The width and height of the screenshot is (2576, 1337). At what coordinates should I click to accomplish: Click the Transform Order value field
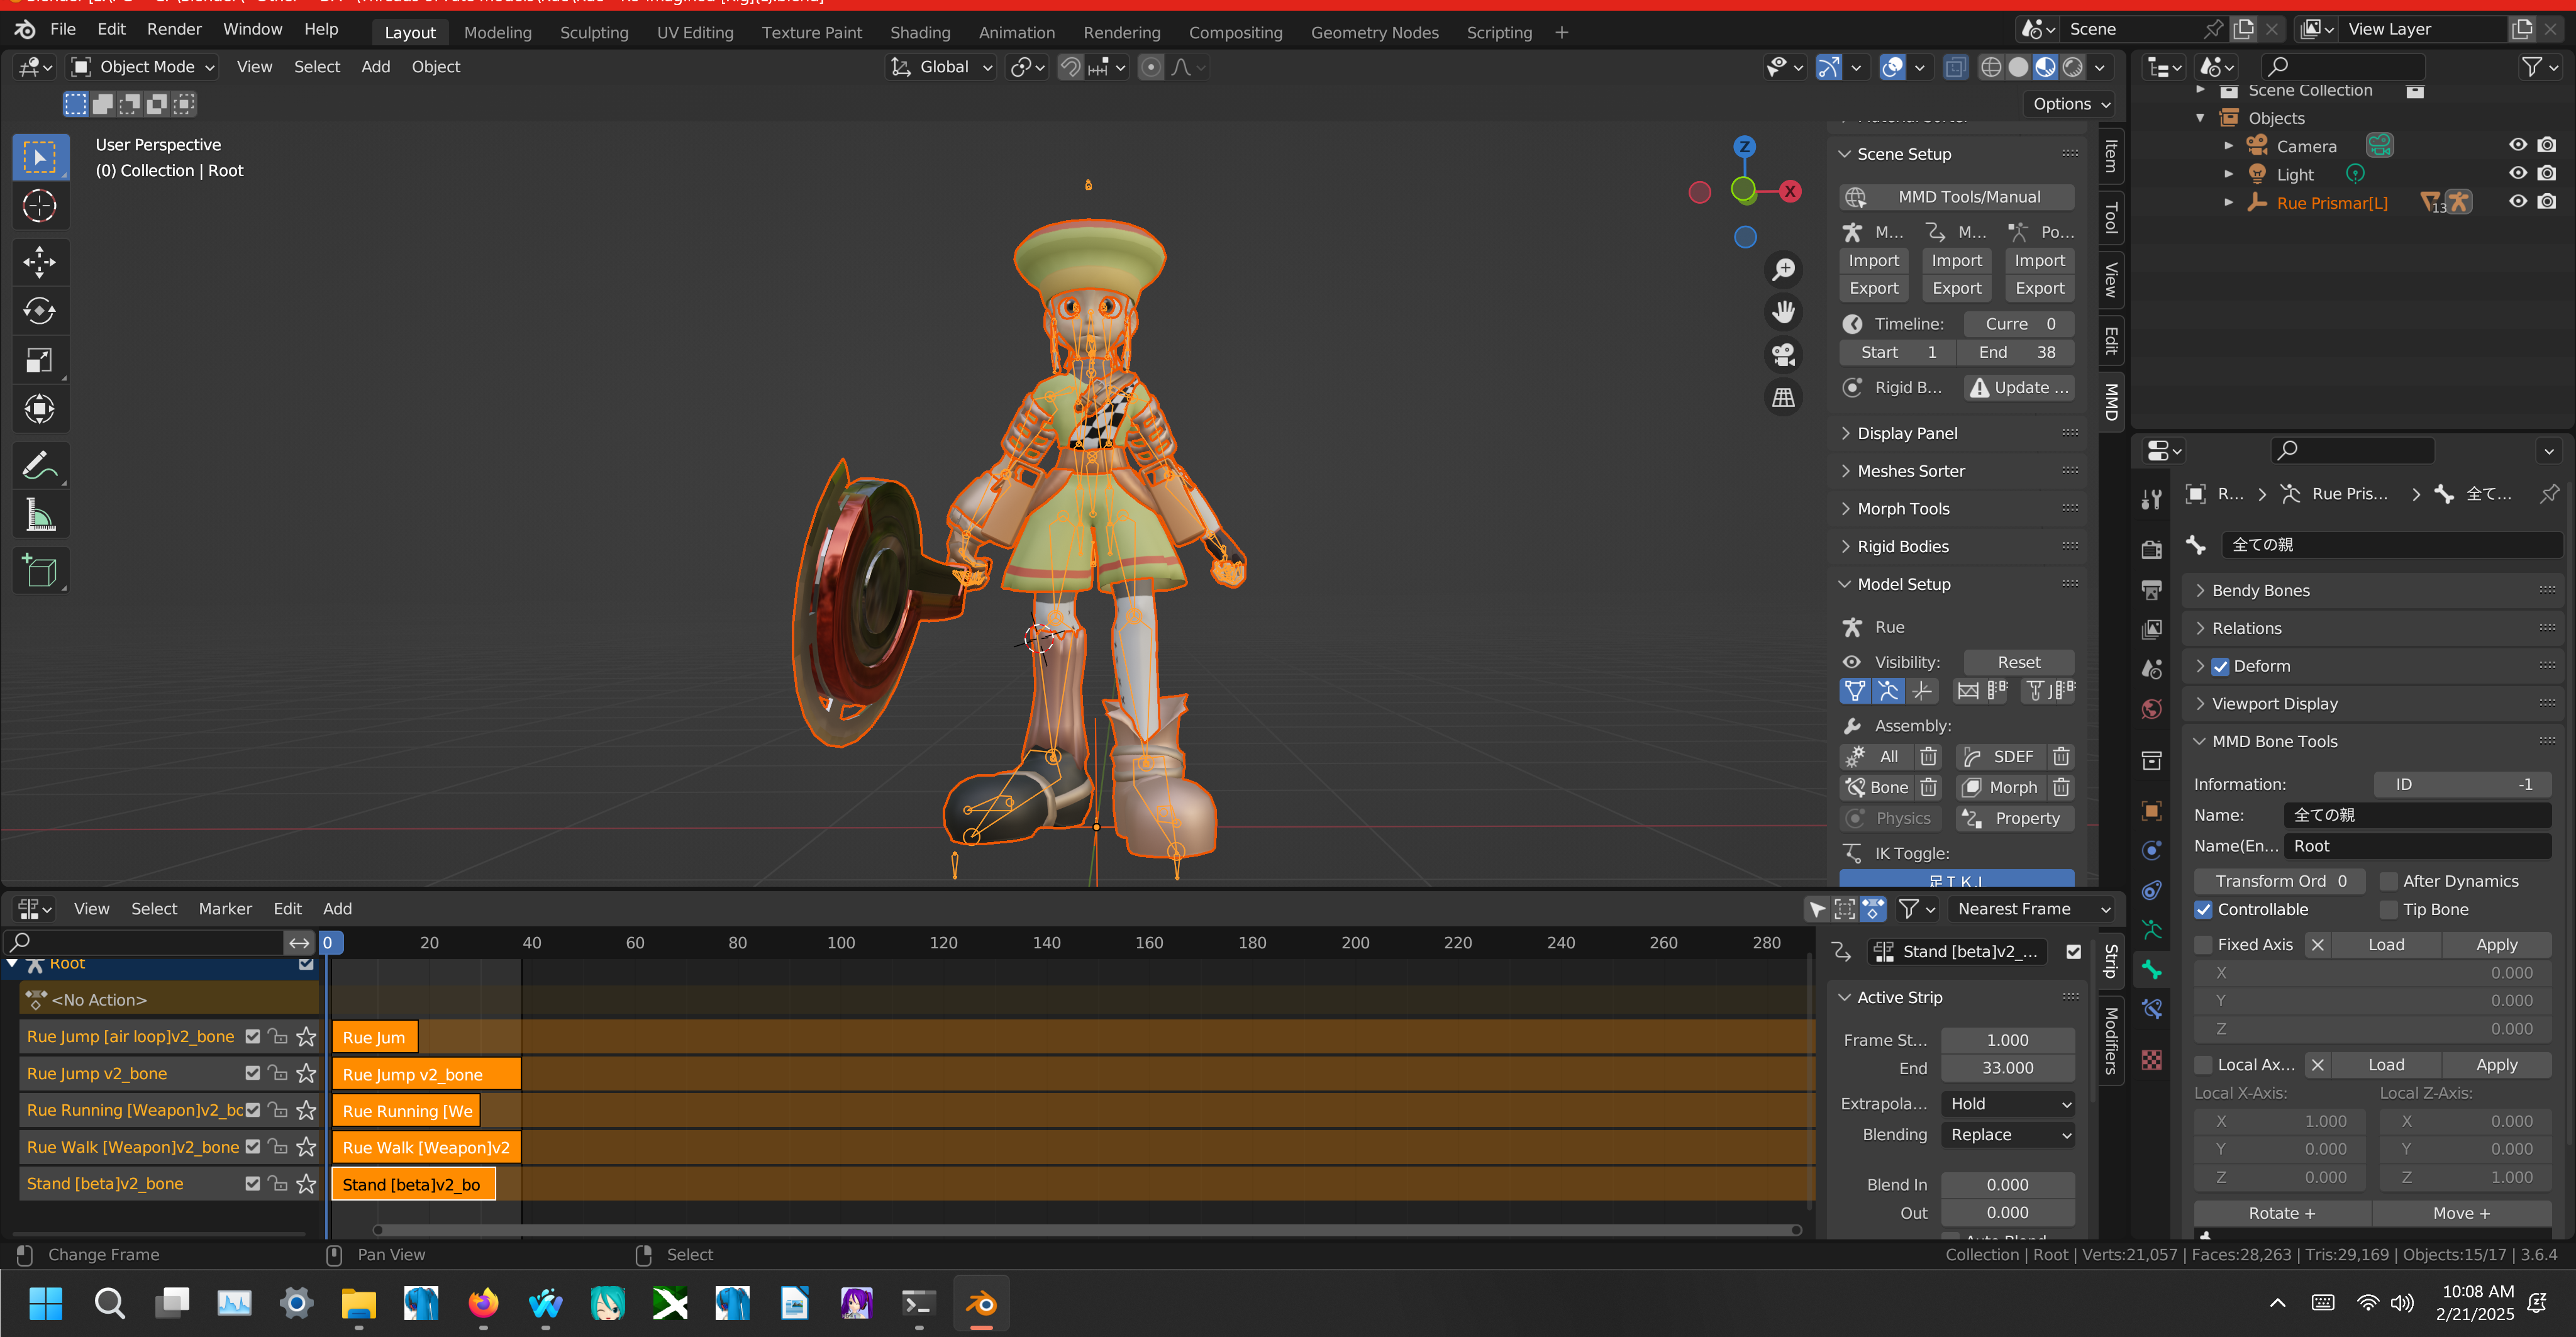(x=2280, y=881)
